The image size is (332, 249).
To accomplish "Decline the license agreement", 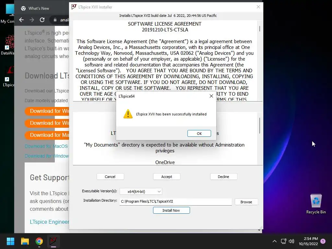I will pyautogui.click(x=224, y=177).
